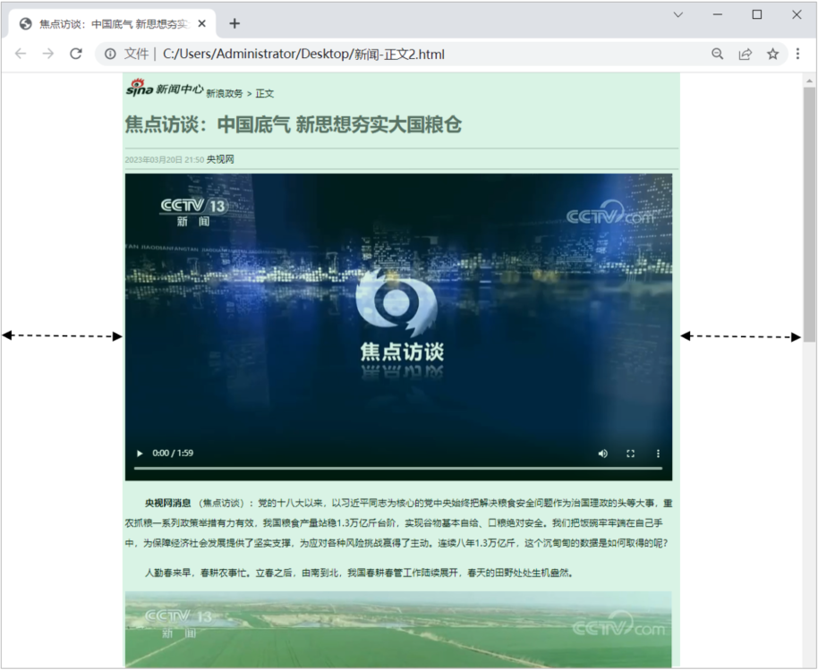Open a new tab with plus button
This screenshot has width=818, height=670.
click(x=234, y=23)
